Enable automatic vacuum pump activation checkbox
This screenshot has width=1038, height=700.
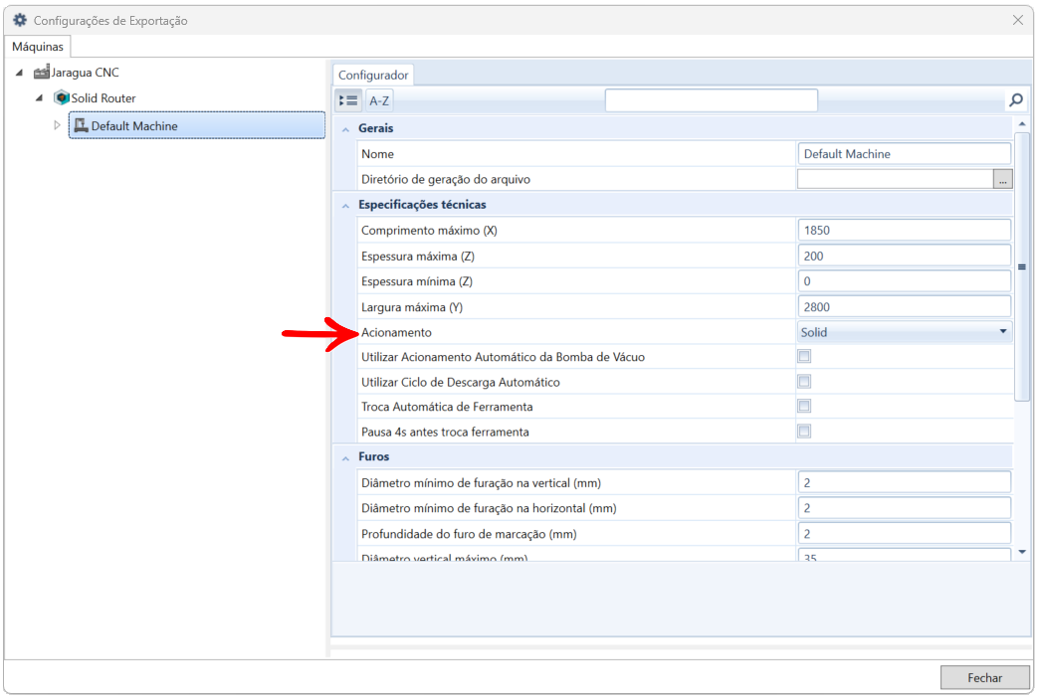[x=804, y=357]
